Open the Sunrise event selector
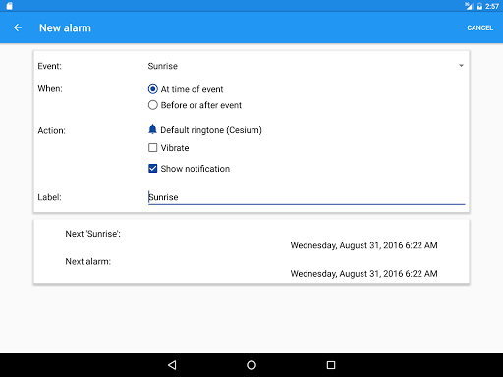This screenshot has height=377, width=503. (307, 66)
